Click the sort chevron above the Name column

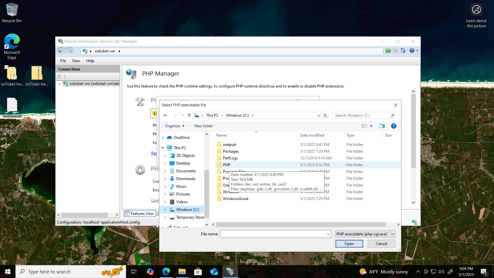[256, 132]
